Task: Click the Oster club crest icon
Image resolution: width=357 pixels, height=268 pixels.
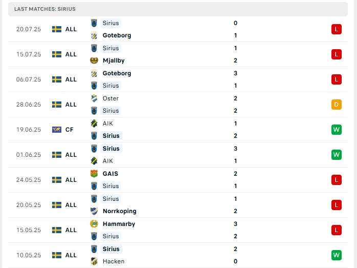Action: click(x=94, y=98)
